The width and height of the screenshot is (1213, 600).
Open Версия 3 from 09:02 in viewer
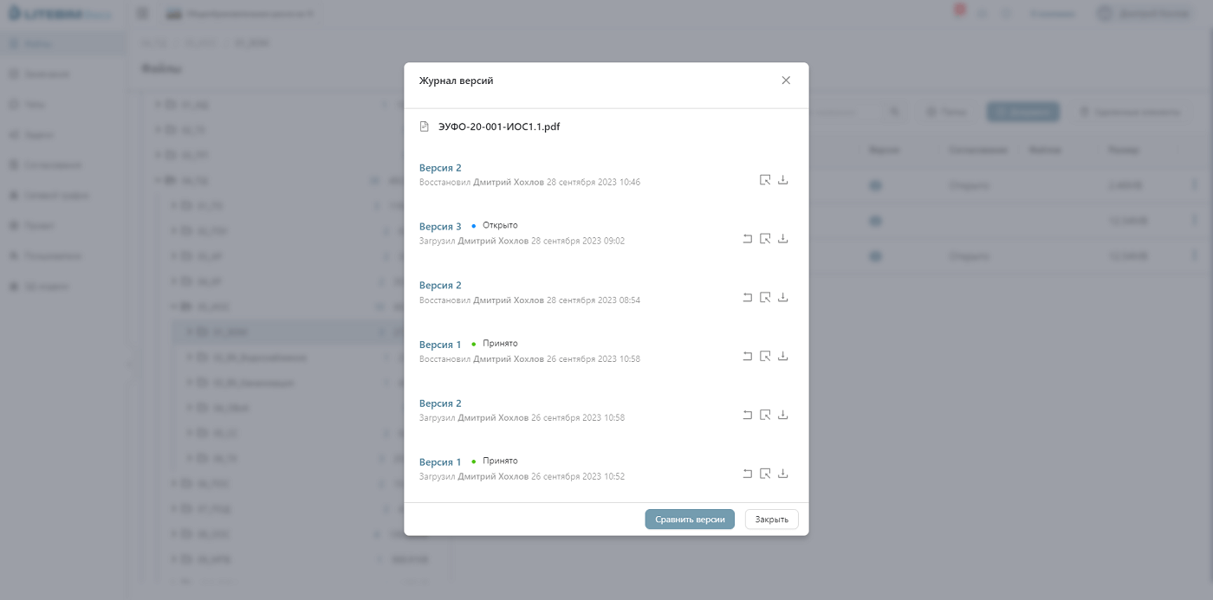click(x=765, y=239)
